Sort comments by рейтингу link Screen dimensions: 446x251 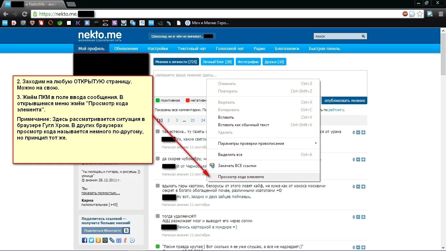click(x=336, y=110)
